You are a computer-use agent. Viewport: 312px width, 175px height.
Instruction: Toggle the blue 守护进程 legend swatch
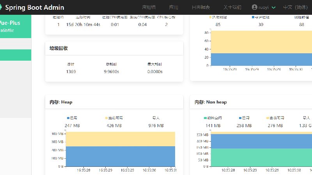pos(253,17)
